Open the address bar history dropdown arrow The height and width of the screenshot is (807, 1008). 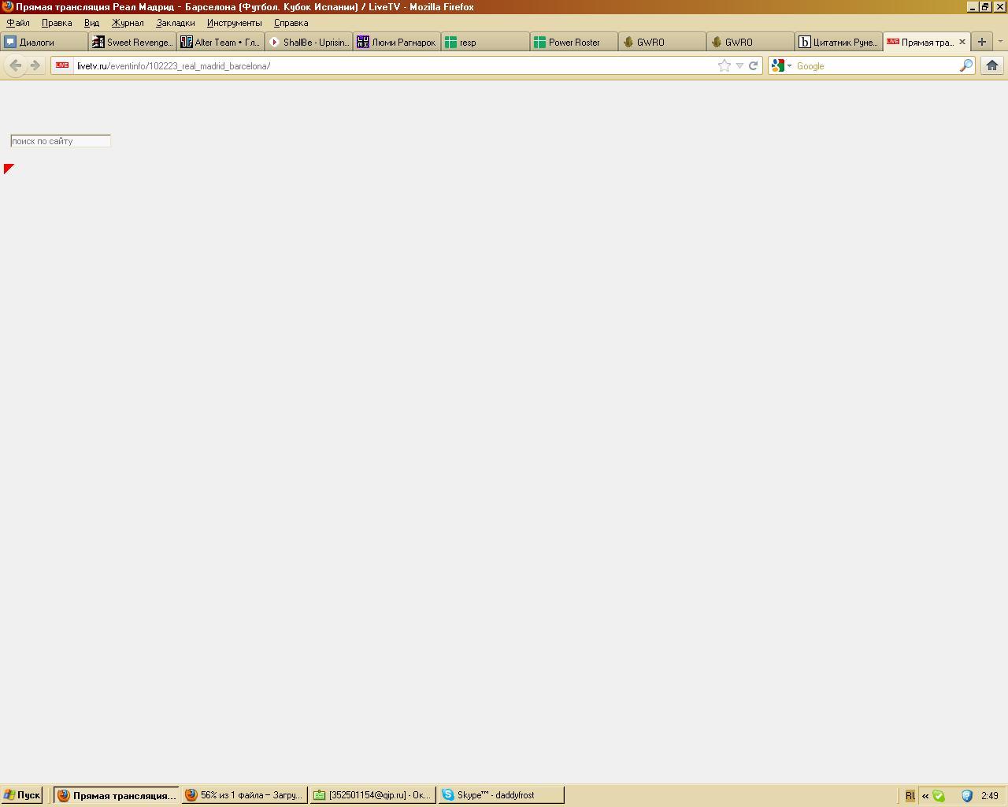click(x=739, y=65)
